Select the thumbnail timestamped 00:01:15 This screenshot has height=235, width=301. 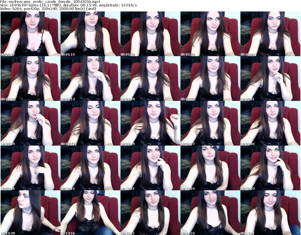coord(91,34)
